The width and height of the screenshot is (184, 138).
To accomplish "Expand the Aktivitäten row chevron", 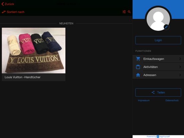I will pos(180,67).
